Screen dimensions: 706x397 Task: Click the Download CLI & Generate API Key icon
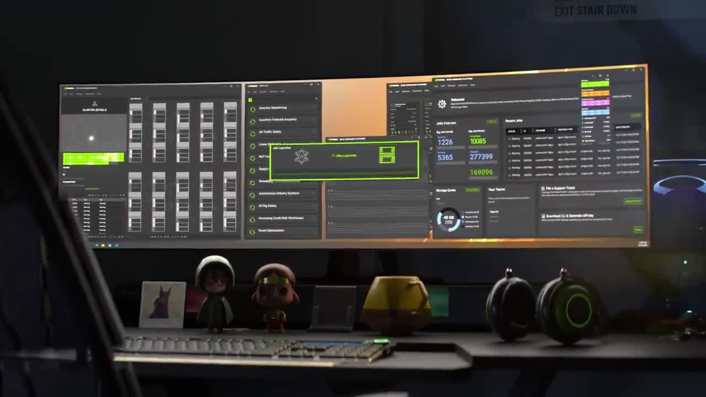point(543,216)
